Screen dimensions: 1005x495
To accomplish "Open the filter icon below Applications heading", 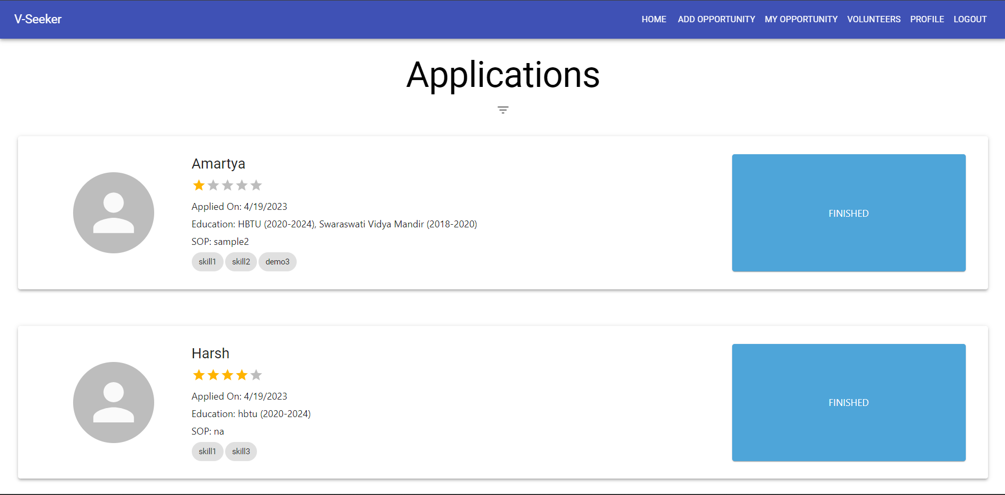I will 503,110.
